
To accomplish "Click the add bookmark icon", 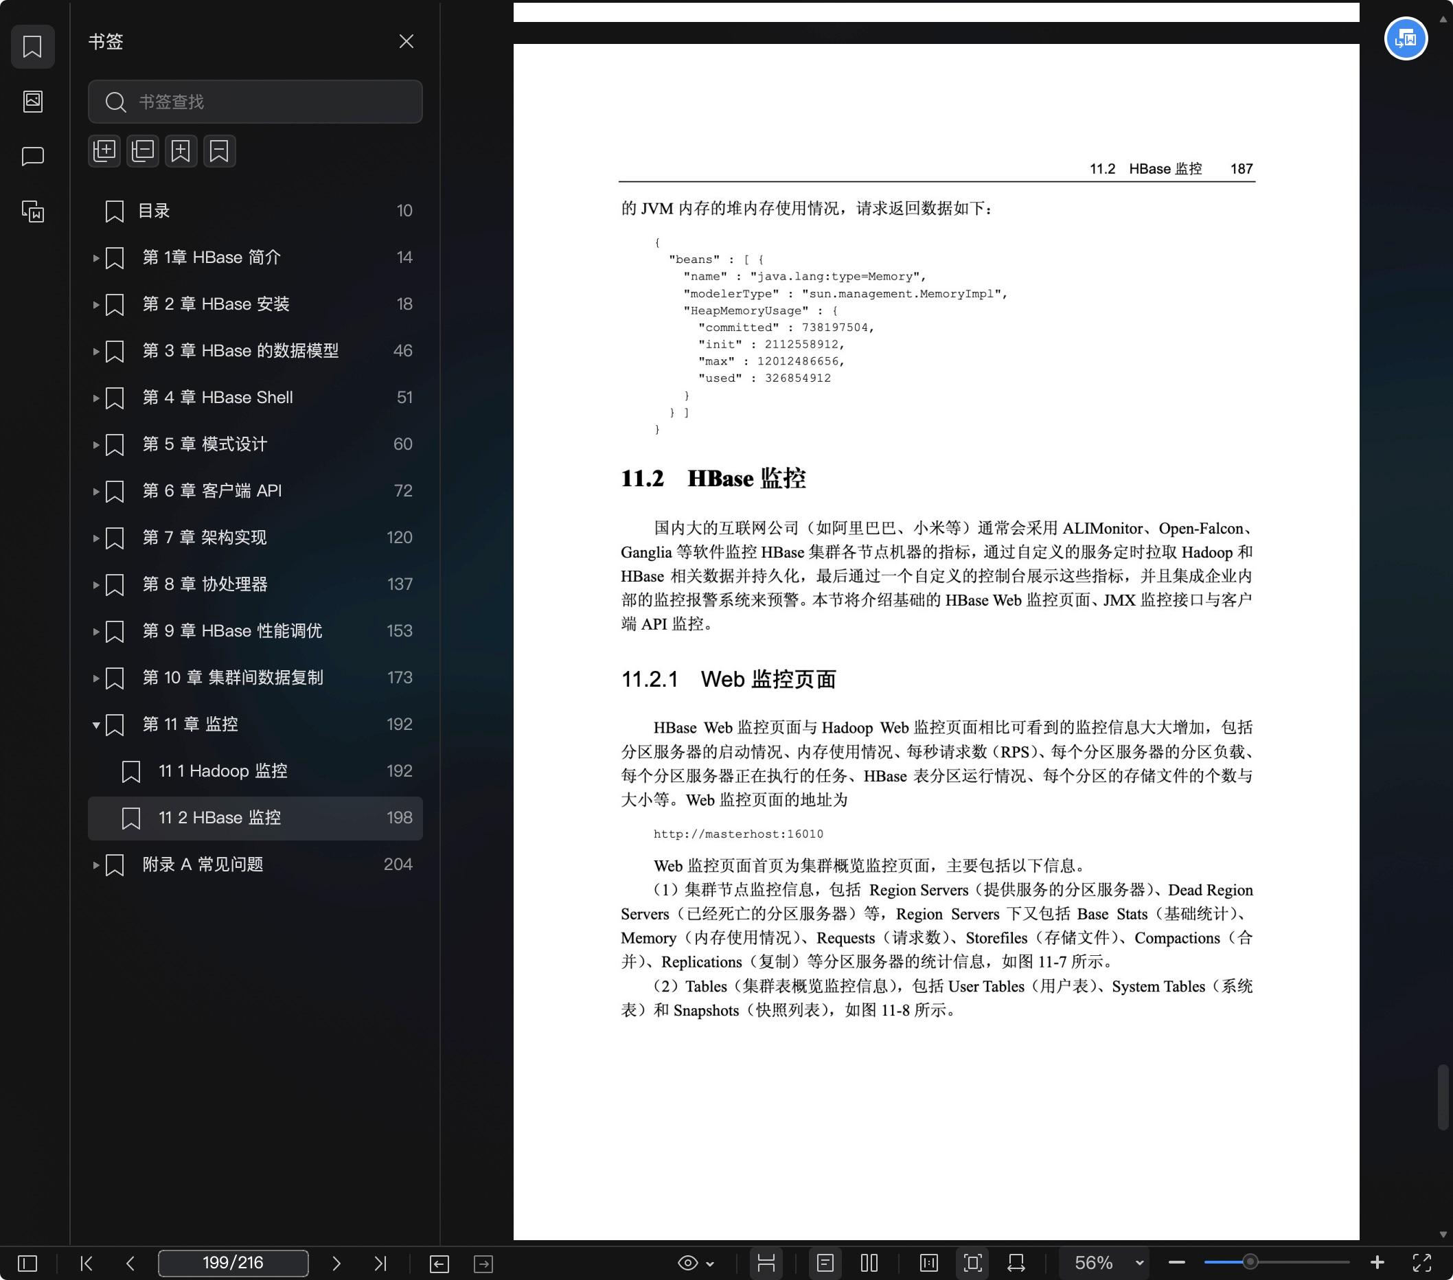I will tap(181, 150).
